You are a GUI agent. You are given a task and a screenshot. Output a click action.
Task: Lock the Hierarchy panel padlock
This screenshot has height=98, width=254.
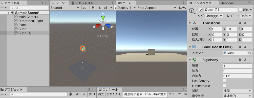click(x=42, y=3)
